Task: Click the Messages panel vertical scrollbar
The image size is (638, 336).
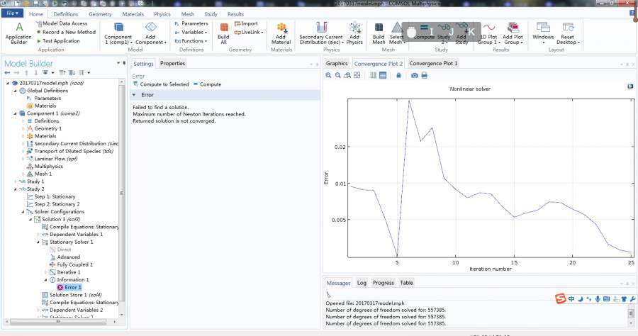Action: (631, 313)
